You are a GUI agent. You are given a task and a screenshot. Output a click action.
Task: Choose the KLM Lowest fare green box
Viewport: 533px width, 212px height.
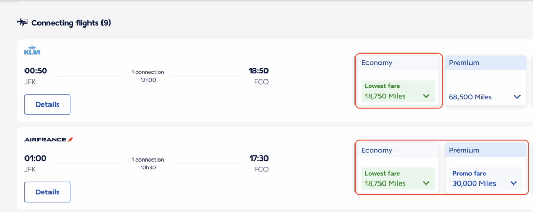click(x=398, y=91)
